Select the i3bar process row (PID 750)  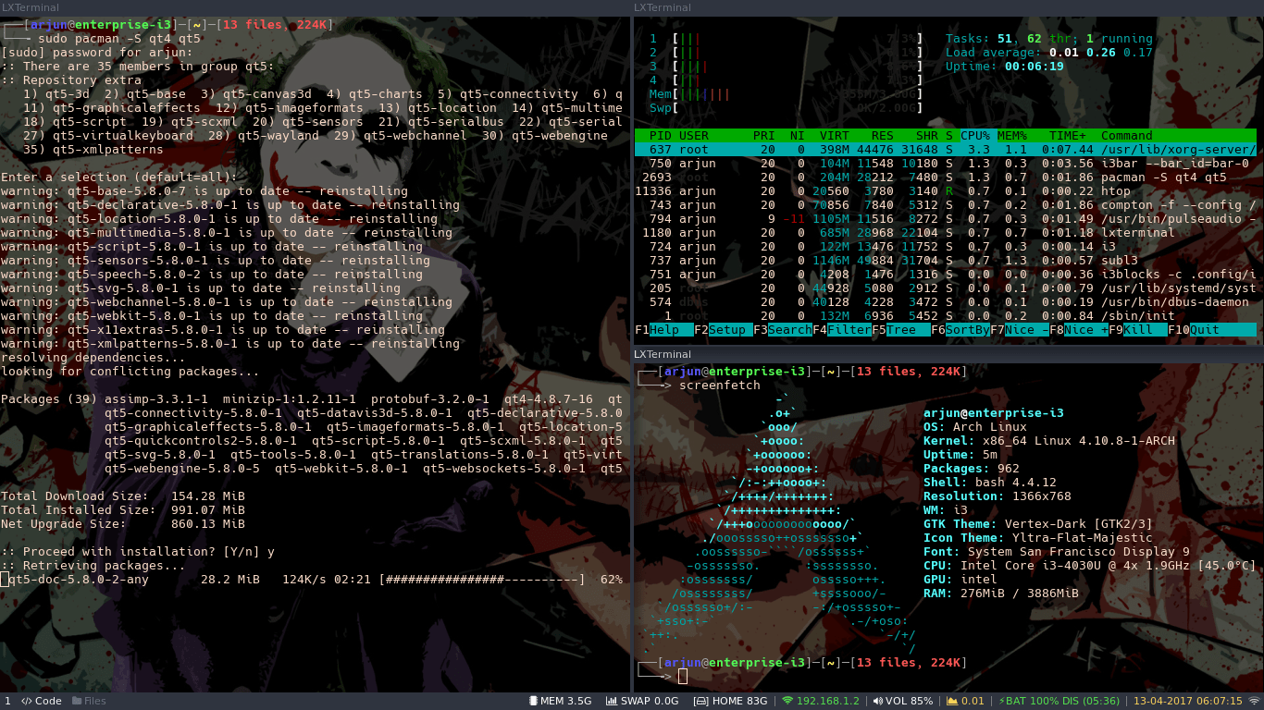(x=946, y=164)
